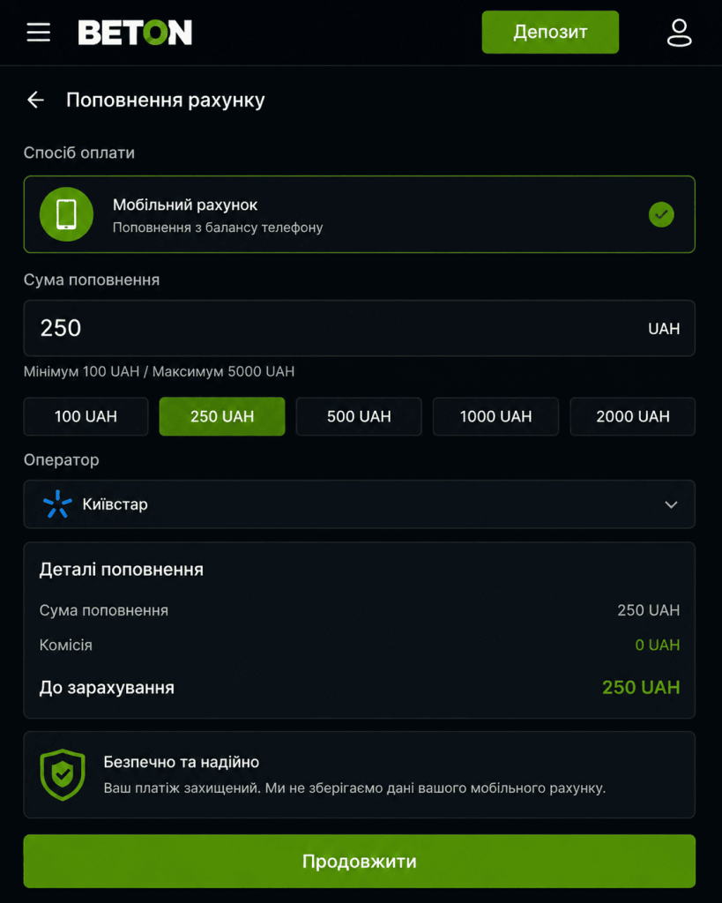The width and height of the screenshot is (722, 903).
Task: Select the 2000 UAH quick amount
Action: pyautogui.click(x=633, y=416)
